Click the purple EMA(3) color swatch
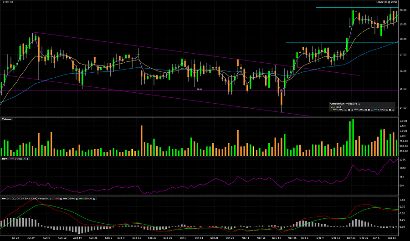The height and width of the screenshot is (241, 410). pos(356,110)
